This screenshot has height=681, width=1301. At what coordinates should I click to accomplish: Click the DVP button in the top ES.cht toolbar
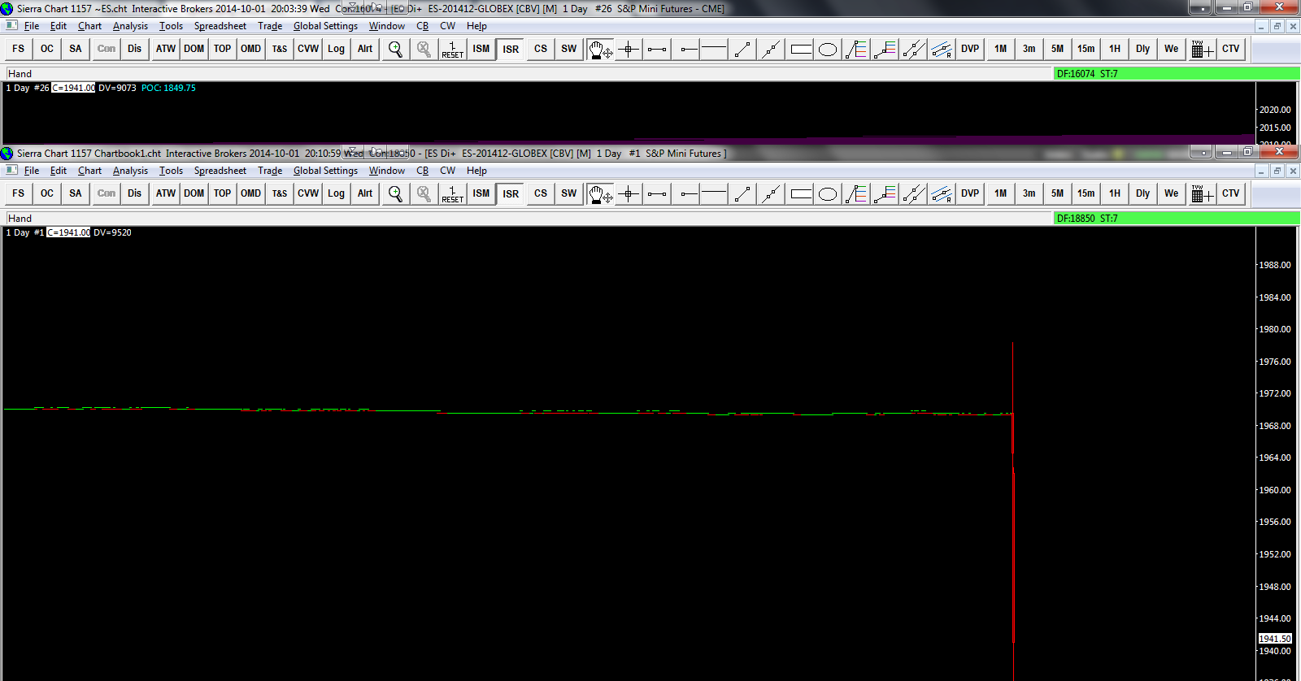coord(970,49)
